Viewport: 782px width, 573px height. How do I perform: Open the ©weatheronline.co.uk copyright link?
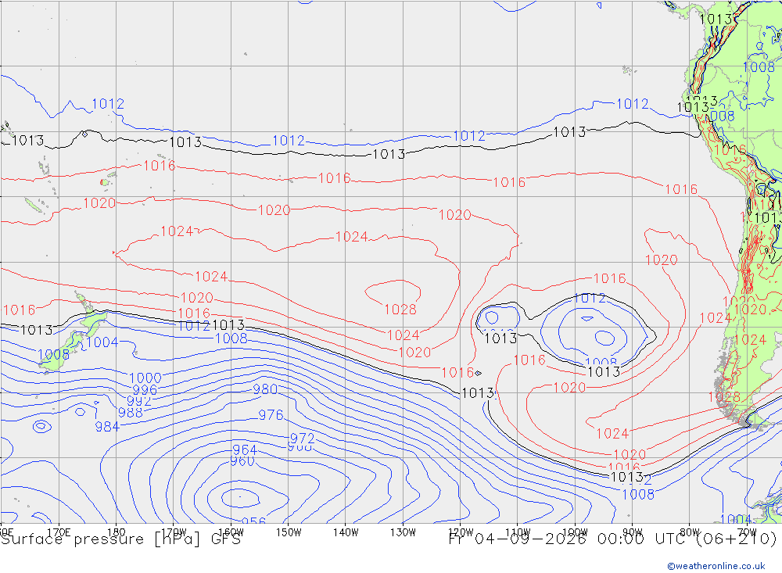click(x=716, y=566)
